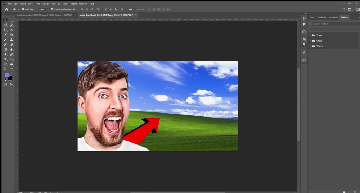Select the Magic Wand tool
This screenshot has height=193, width=360.
coord(12,25)
